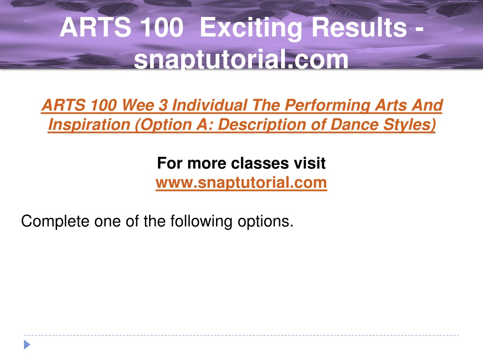
Task: Click the word 'Complete' in the body text
Action: click(55, 222)
